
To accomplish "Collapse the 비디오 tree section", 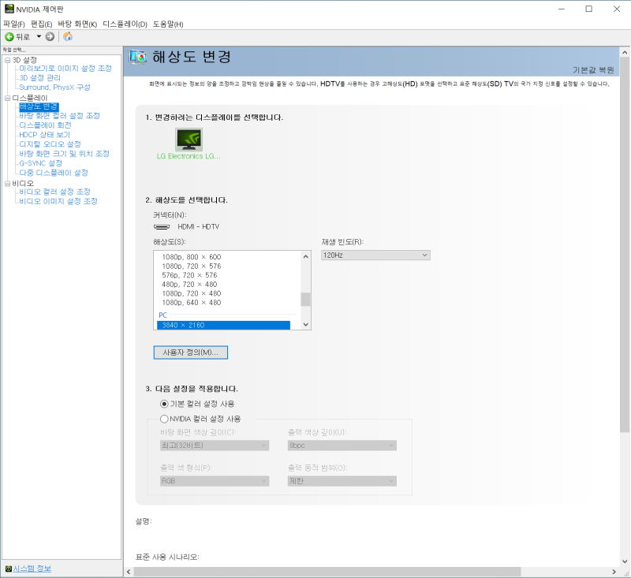I will point(7,182).
